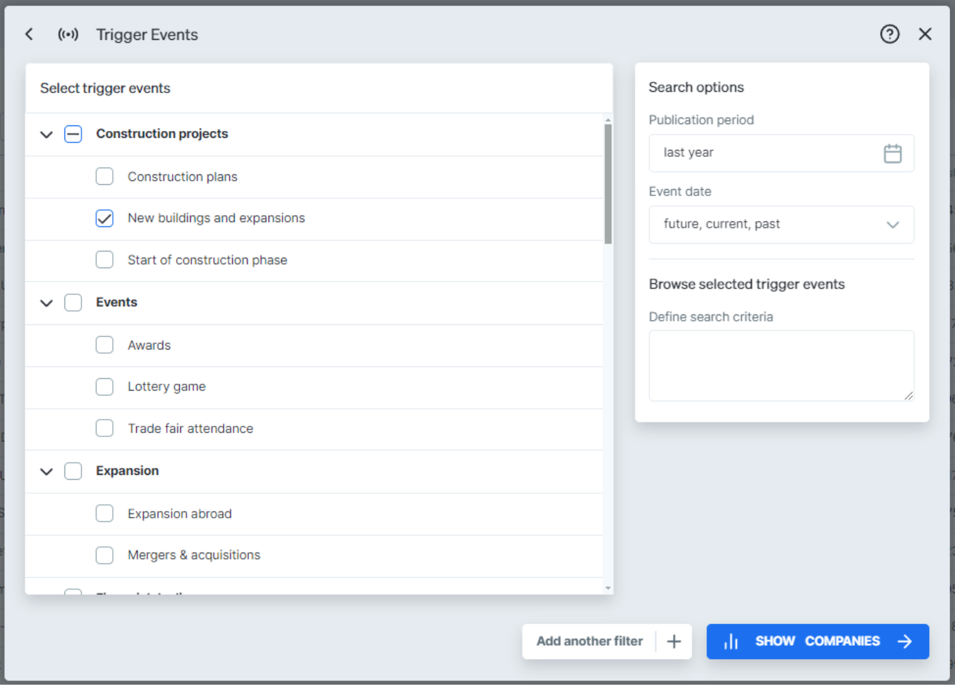Click inside the Define search criteria field
955x685 pixels.
[x=781, y=365]
